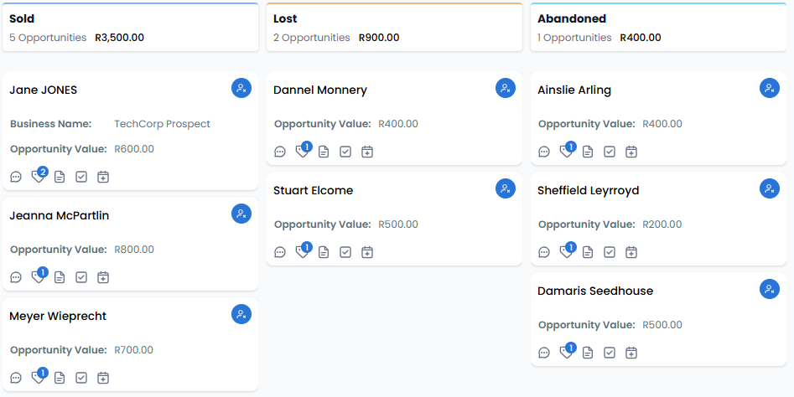Select the Abandoned stage column header

coord(658,28)
